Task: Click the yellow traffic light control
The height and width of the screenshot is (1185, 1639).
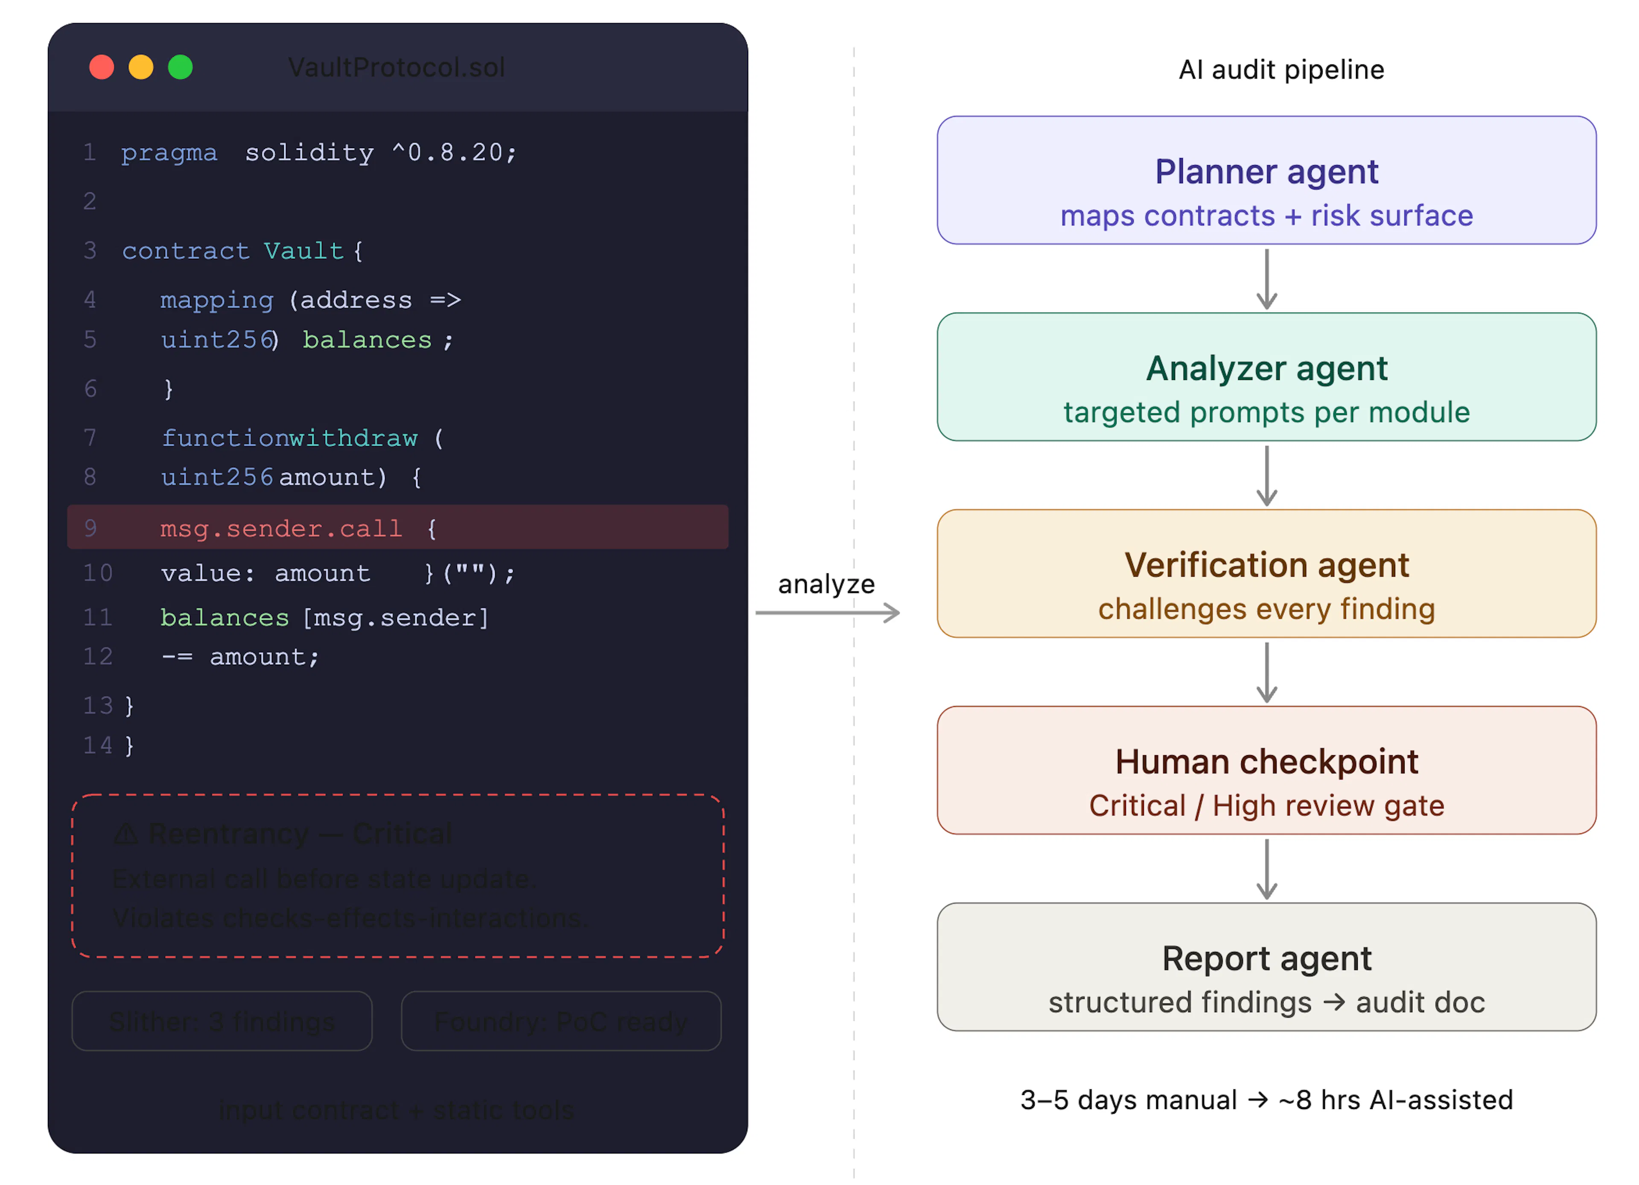Action: [x=142, y=67]
